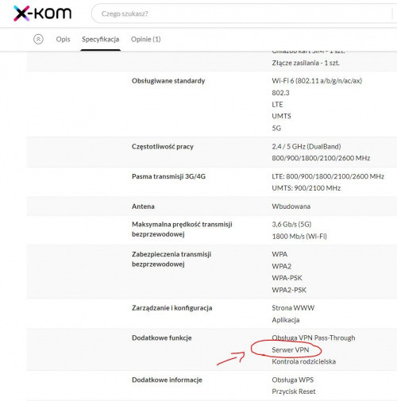Click the x-kom logo
This screenshot has height=401, width=397.
(x=42, y=13)
